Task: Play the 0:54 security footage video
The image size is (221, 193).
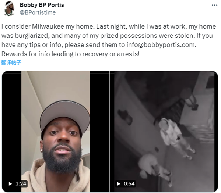Action: pyautogui.click(x=119, y=184)
